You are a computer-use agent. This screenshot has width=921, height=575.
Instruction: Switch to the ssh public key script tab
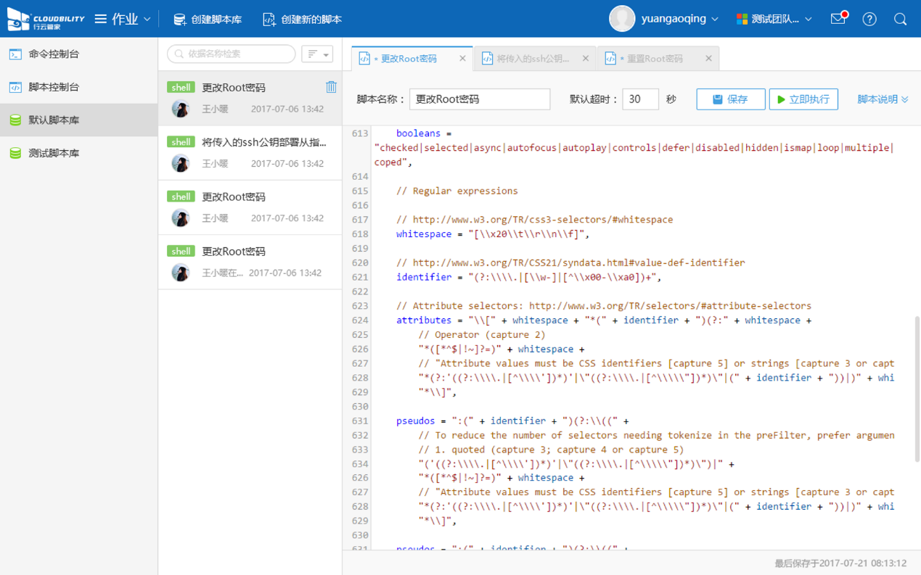[x=533, y=59]
